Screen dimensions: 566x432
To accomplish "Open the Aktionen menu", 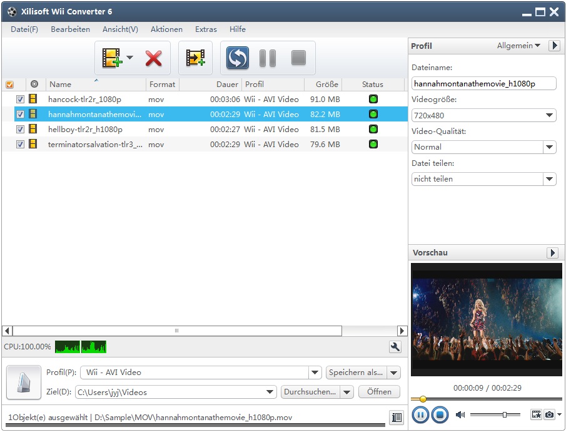I will point(166,29).
